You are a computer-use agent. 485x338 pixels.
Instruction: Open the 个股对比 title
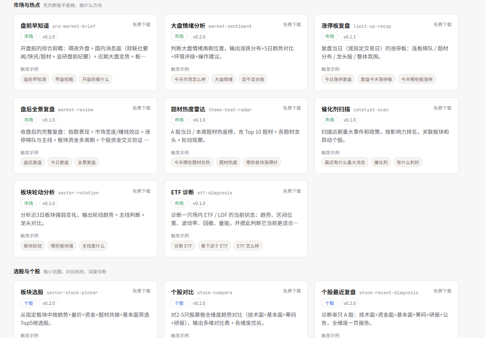[x=182, y=292]
